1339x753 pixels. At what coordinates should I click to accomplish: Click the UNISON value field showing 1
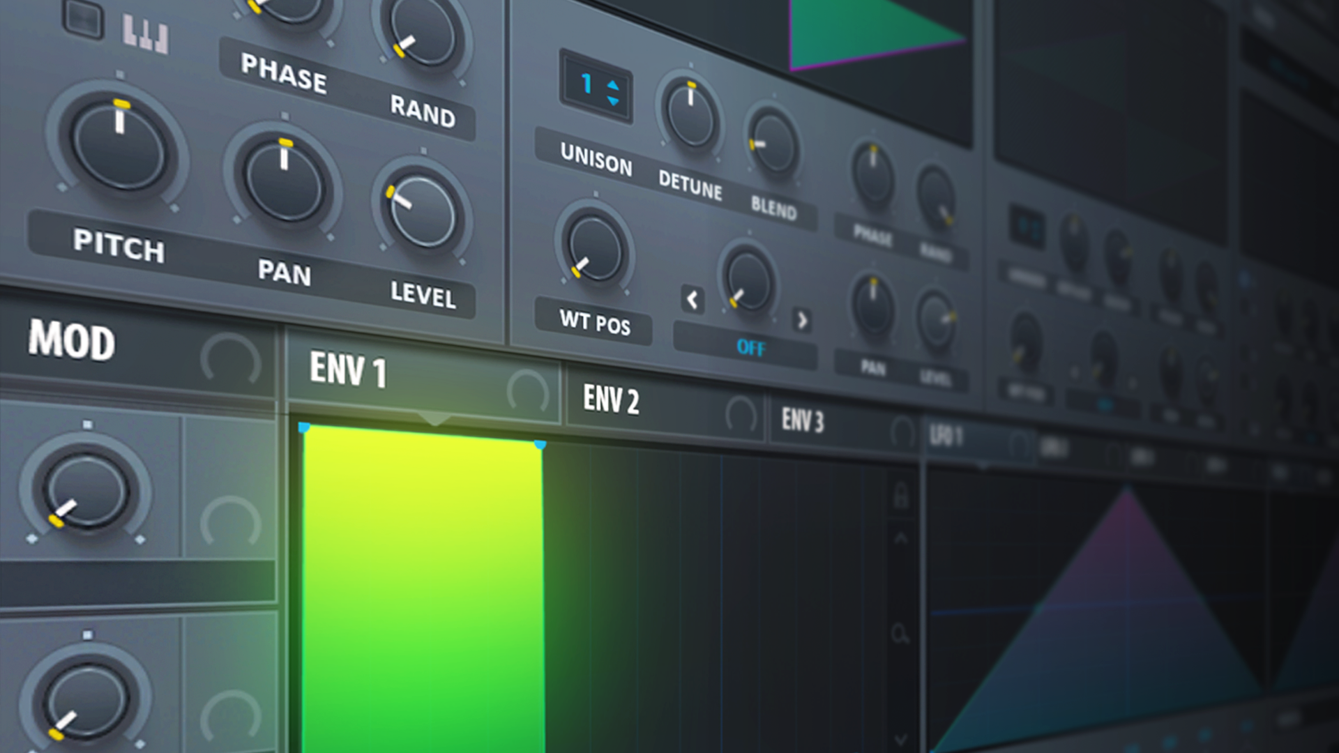[x=596, y=86]
